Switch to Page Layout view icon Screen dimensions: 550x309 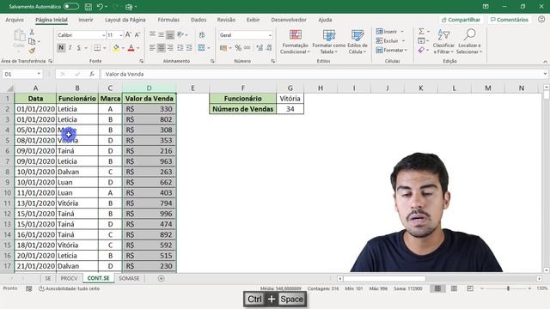click(454, 288)
